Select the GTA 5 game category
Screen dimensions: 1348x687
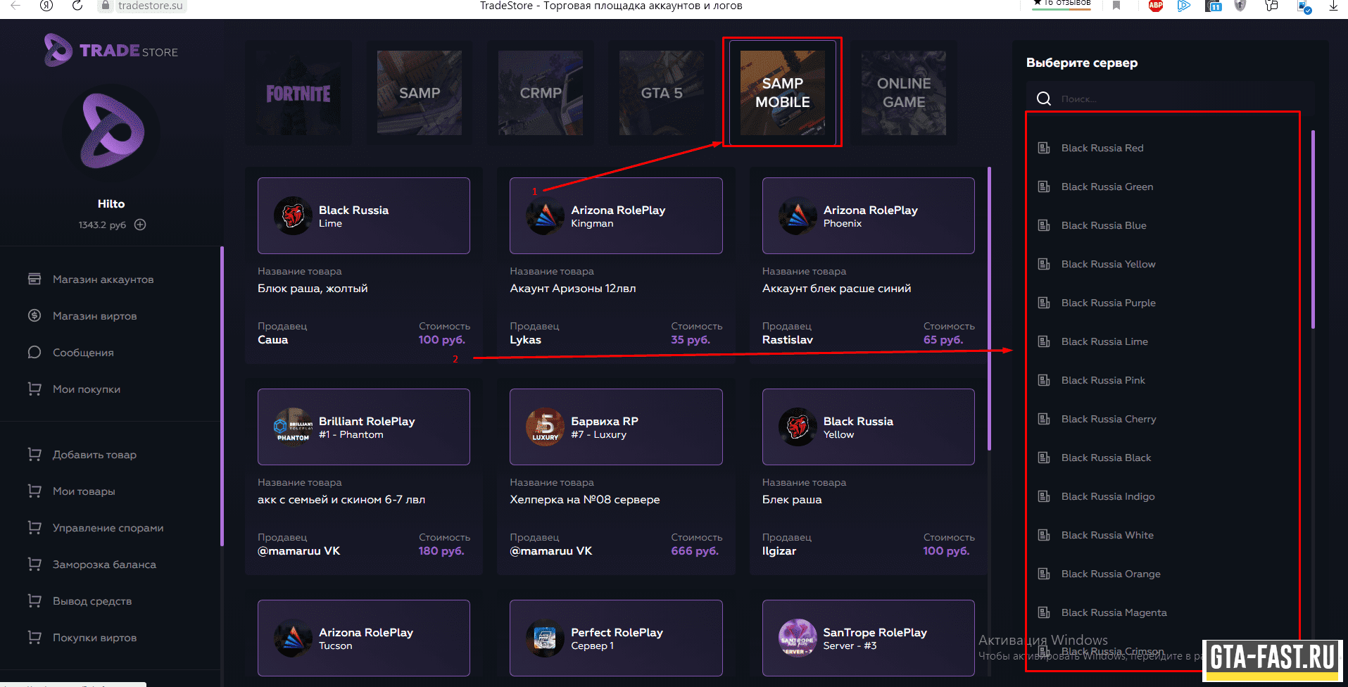pos(662,93)
